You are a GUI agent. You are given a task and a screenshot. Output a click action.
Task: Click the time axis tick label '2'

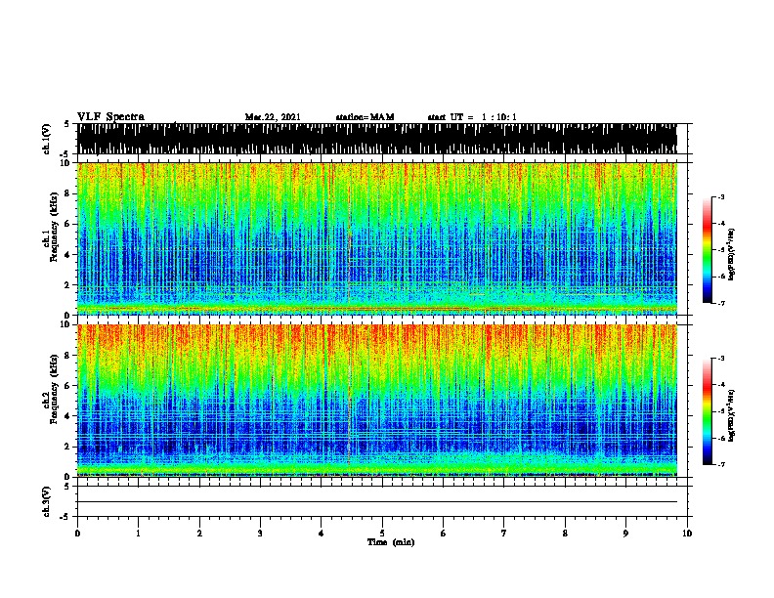pos(199,534)
